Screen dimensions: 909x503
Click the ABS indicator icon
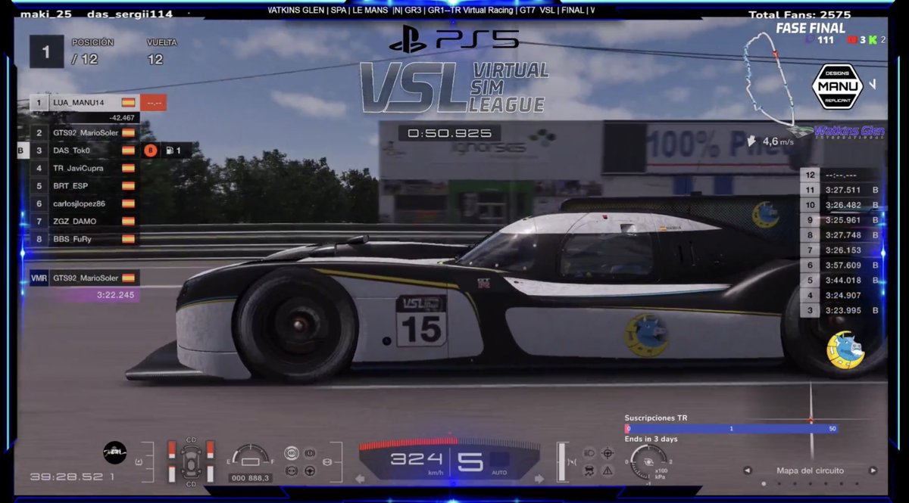291,453
